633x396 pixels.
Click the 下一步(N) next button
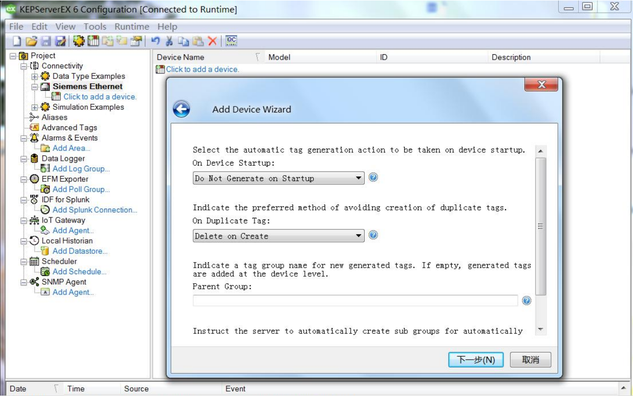point(476,360)
